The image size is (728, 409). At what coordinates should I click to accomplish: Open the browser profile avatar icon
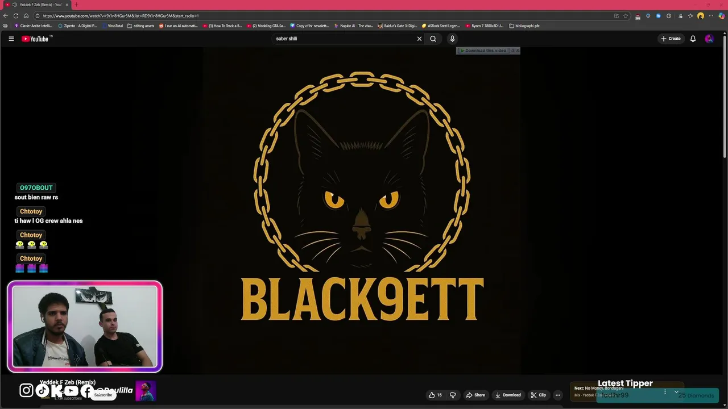pos(701,16)
